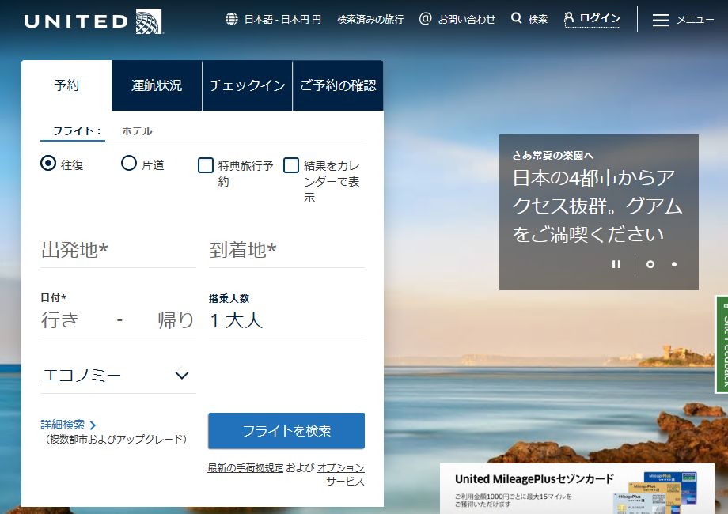Viewport: 728px width, 514px height.
Task: Open 検索済みの旅行 link
Action: click(370, 19)
